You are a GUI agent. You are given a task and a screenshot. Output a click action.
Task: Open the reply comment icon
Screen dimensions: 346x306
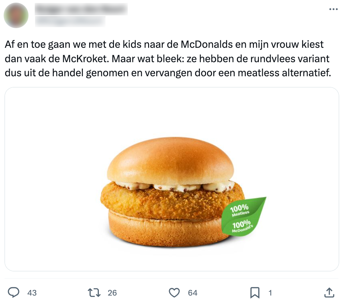pyautogui.click(x=14, y=293)
